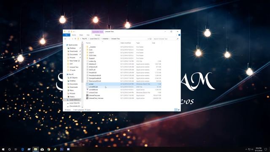Open New folder (2) in Quick access
Screen dimensions: 270x152
(75, 61)
